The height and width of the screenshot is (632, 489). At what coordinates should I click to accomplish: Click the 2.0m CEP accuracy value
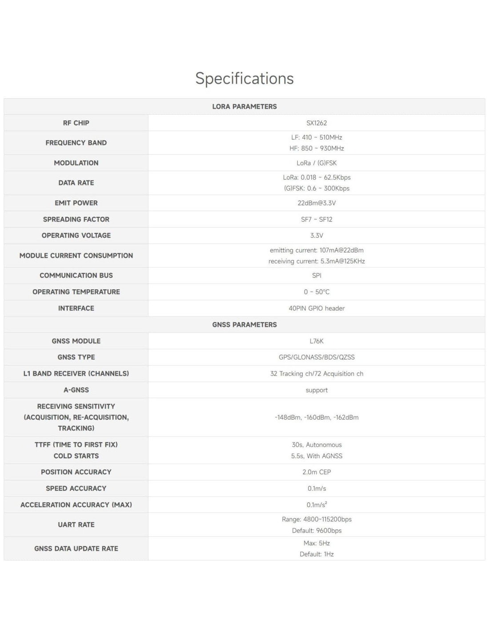tap(317, 472)
